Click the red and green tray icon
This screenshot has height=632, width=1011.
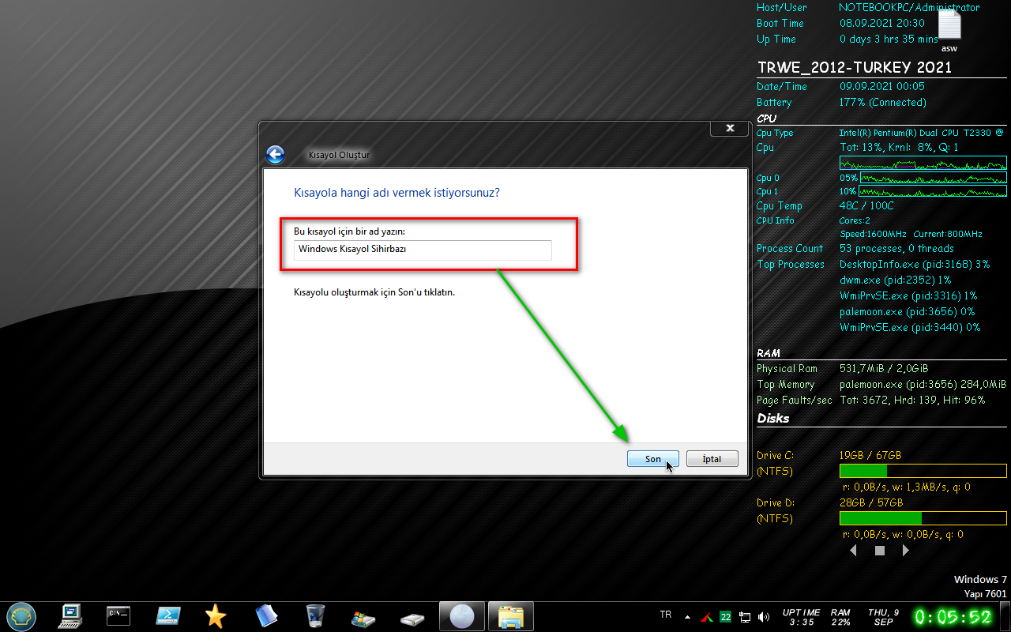[x=707, y=616]
